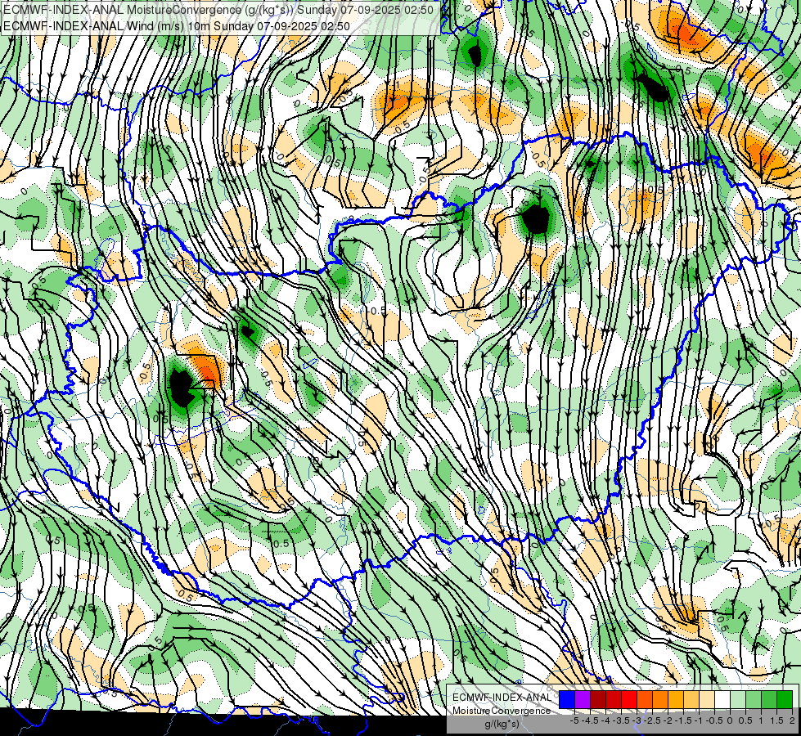The height and width of the screenshot is (736, 801).
Task: Click the 'Wind (m/s) 10m' title line
Action: coord(177,26)
